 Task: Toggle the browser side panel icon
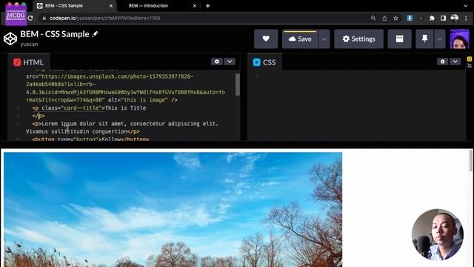(x=443, y=18)
